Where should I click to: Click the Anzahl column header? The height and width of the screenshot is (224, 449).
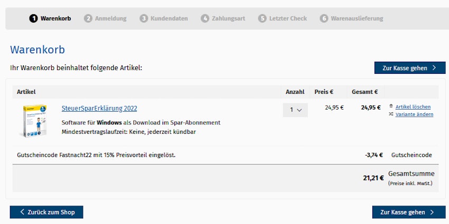click(x=295, y=92)
